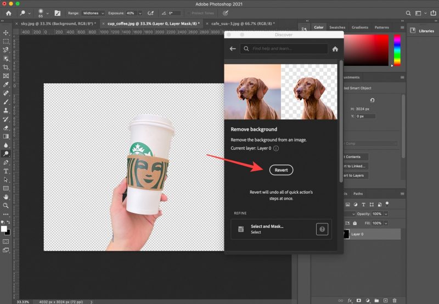
Task: Open brush settings panel icon
Action: (58, 13)
